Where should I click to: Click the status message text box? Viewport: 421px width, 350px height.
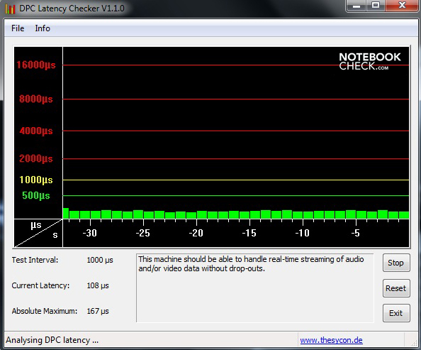point(255,288)
